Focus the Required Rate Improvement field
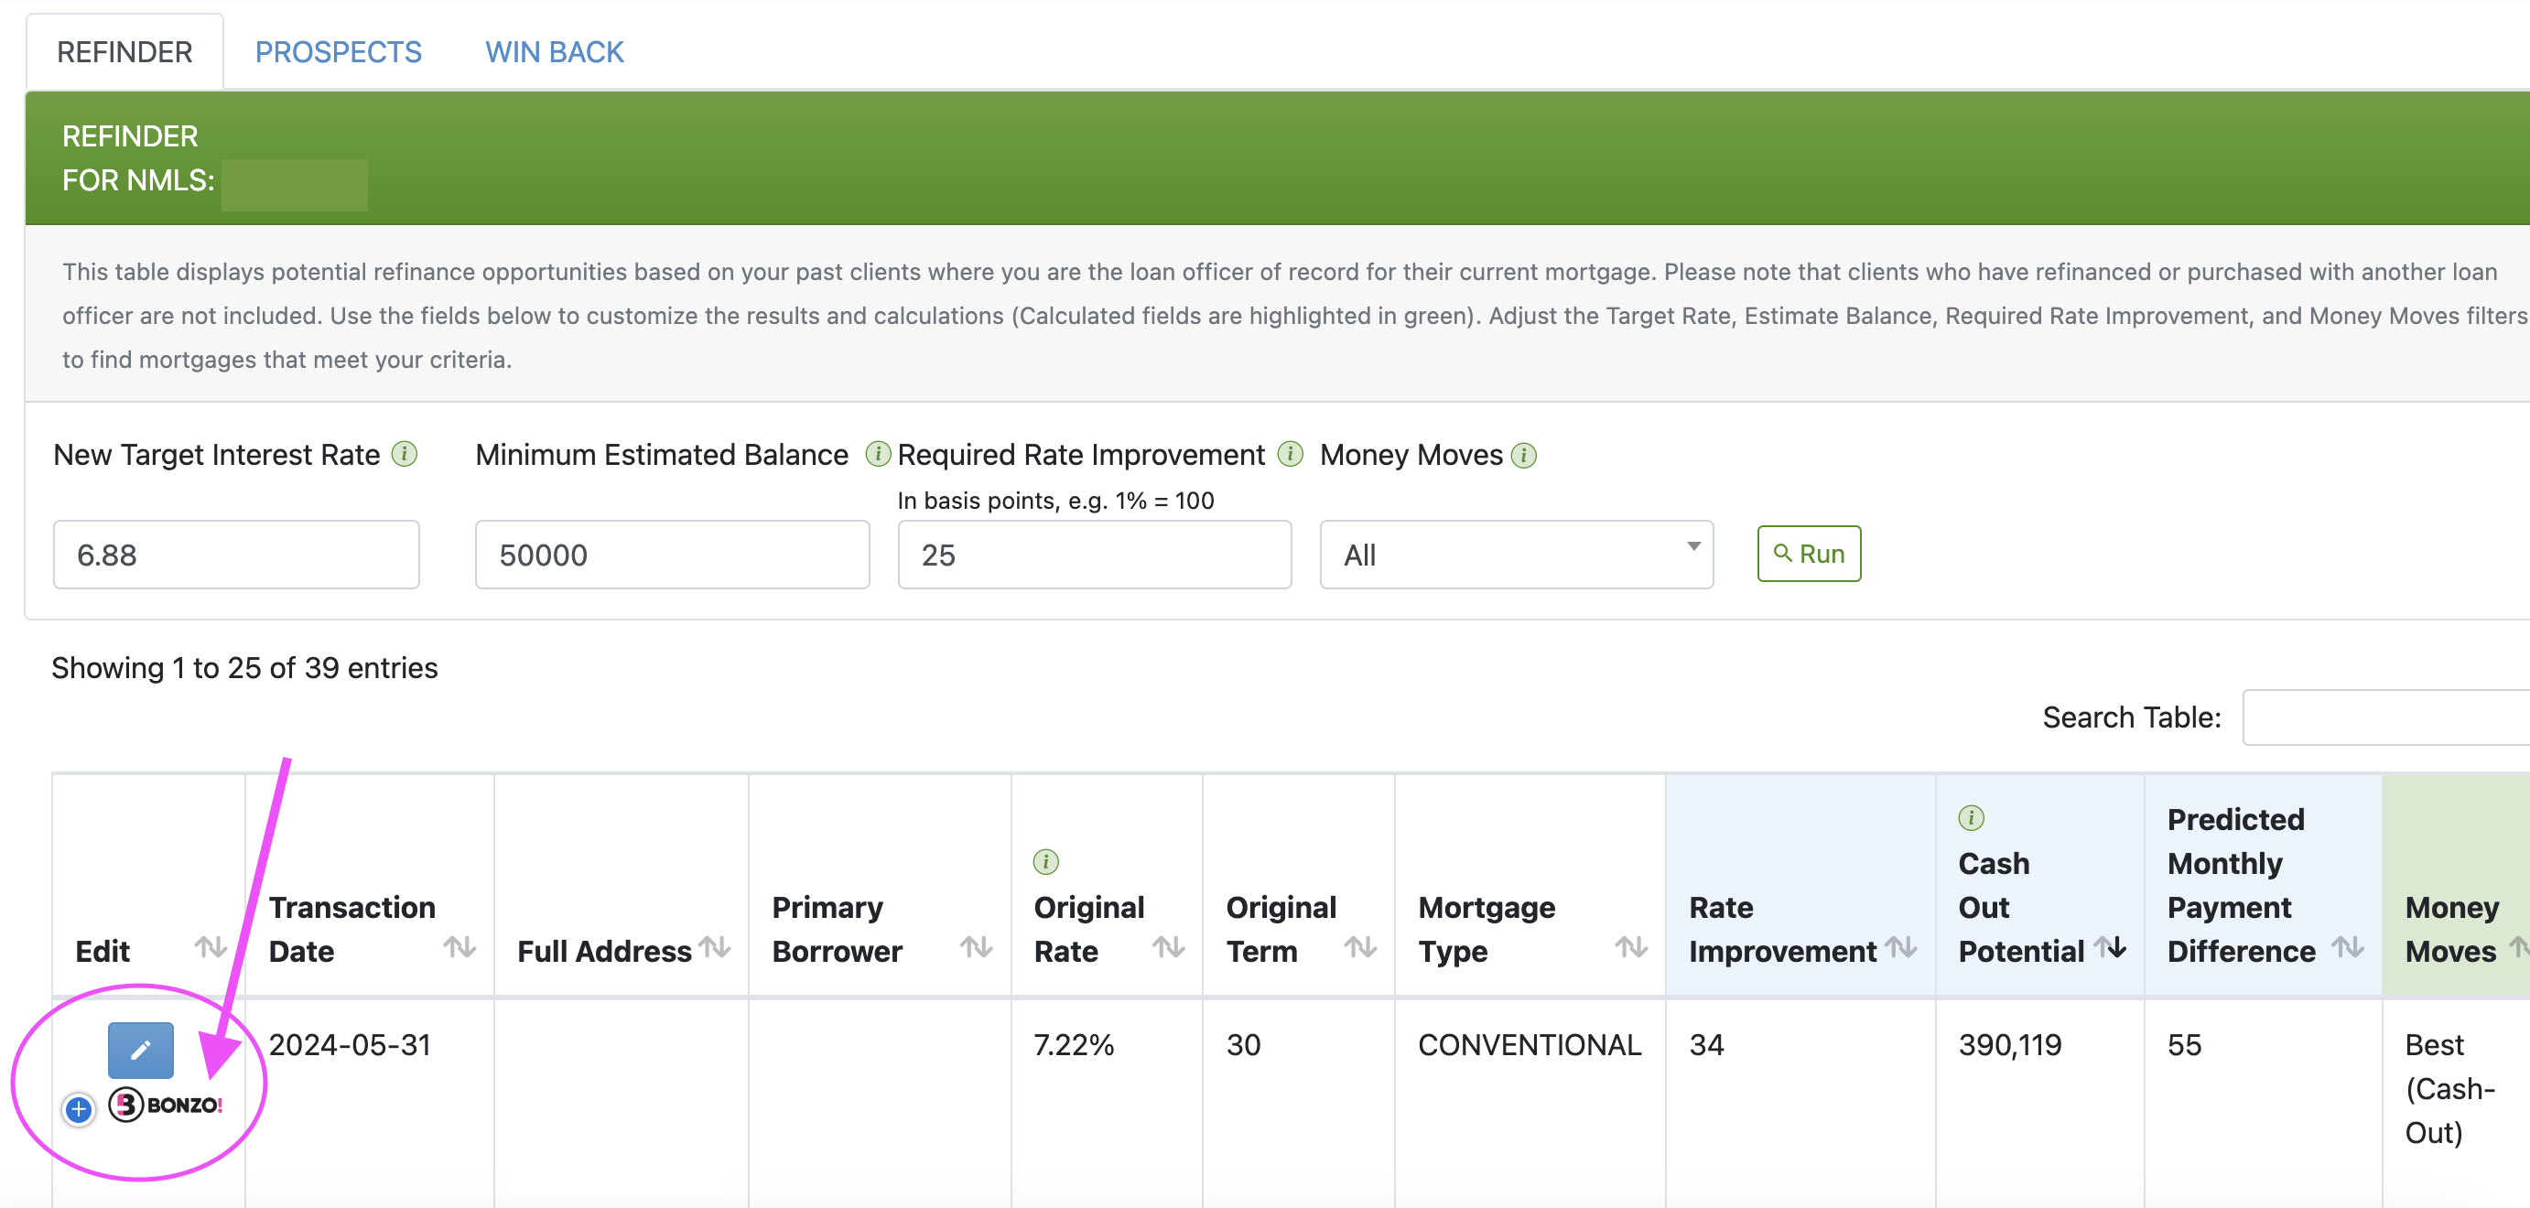Image resolution: width=2530 pixels, height=1208 pixels. coord(1095,555)
